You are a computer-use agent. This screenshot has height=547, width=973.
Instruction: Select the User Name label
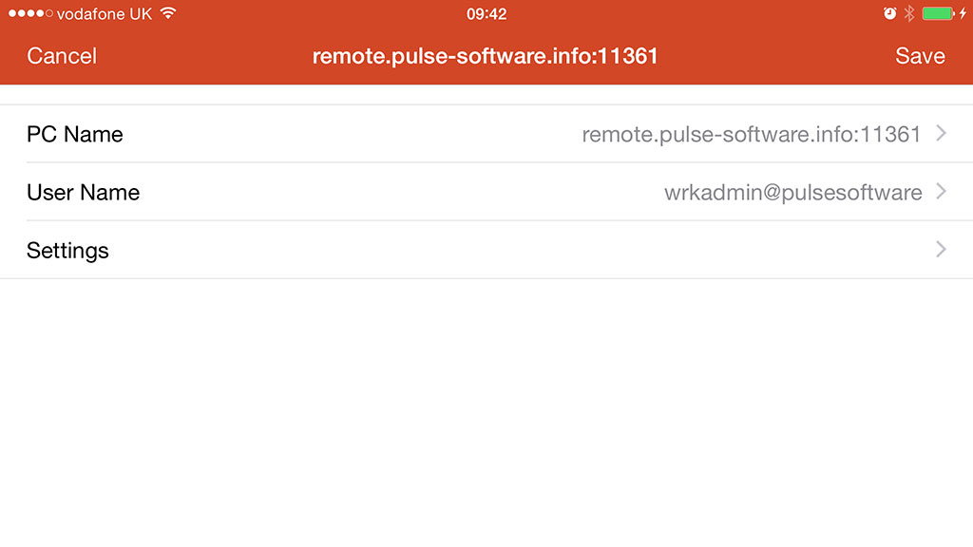[84, 192]
